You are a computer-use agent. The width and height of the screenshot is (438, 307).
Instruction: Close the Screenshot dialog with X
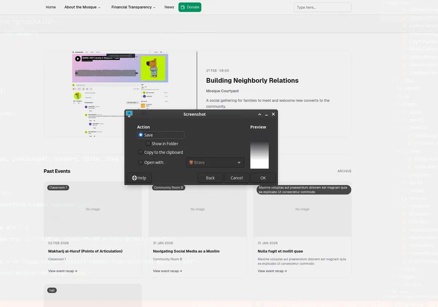pos(273,114)
